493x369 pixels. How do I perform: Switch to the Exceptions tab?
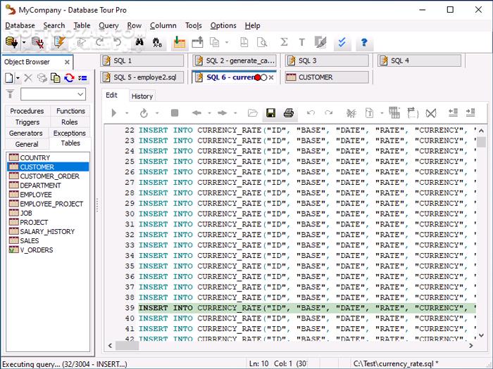[70, 133]
